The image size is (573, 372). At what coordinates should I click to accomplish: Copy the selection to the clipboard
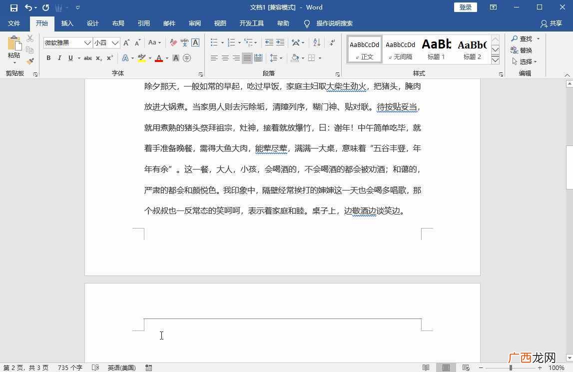click(x=30, y=49)
